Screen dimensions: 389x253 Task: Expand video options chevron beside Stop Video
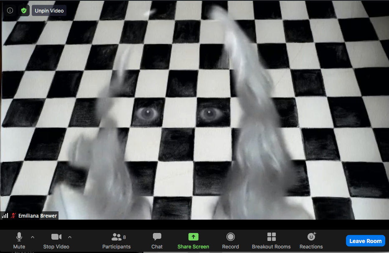click(x=70, y=237)
